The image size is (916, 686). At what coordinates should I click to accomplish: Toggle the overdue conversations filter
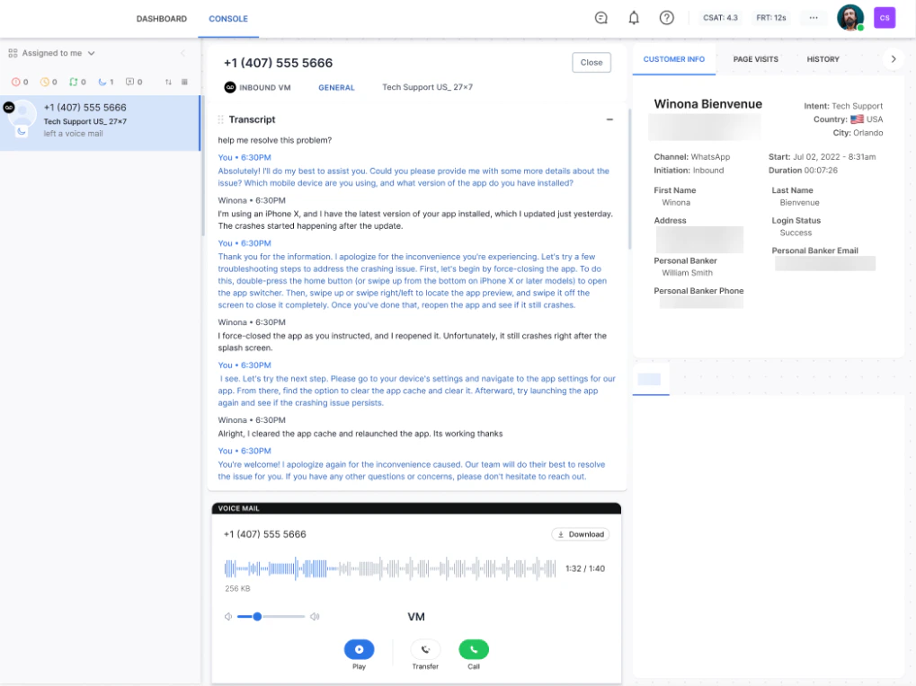point(15,83)
